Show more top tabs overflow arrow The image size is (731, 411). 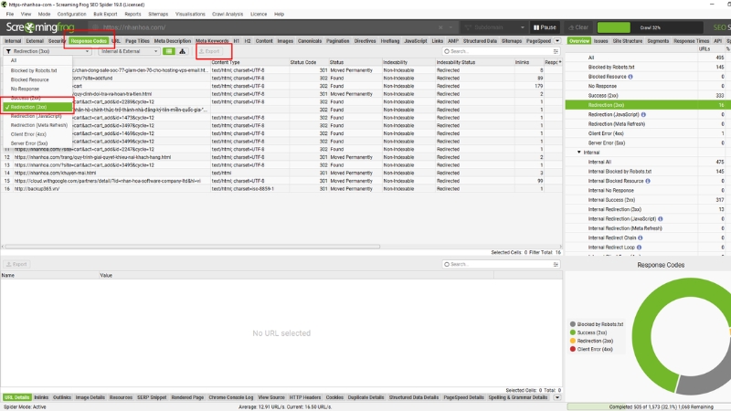pyautogui.click(x=557, y=41)
